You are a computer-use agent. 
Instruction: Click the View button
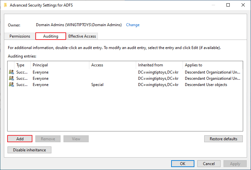pos(76,139)
